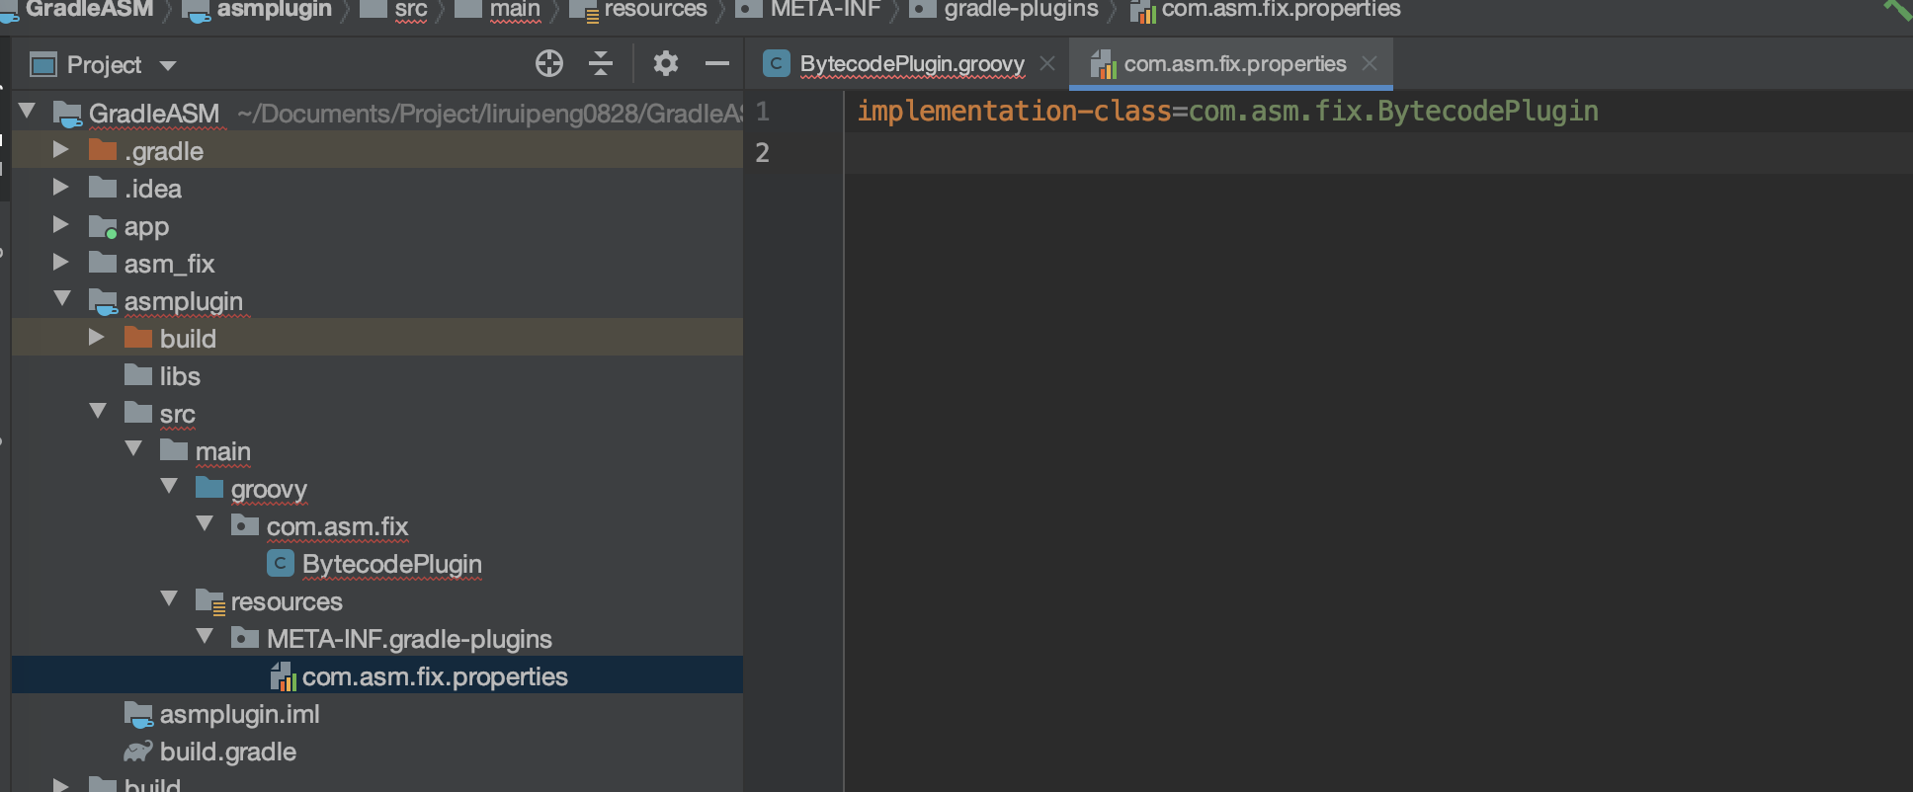1913x792 pixels.
Task: Click the gradle-plugins breadcrumb
Action: point(1021,10)
